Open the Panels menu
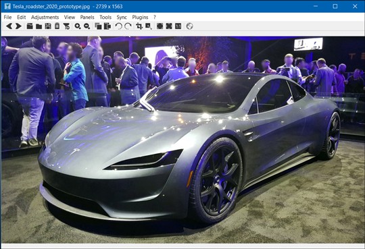 (87, 17)
